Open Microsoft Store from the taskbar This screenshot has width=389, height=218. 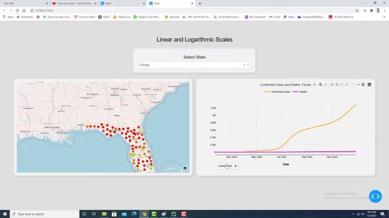(114, 214)
